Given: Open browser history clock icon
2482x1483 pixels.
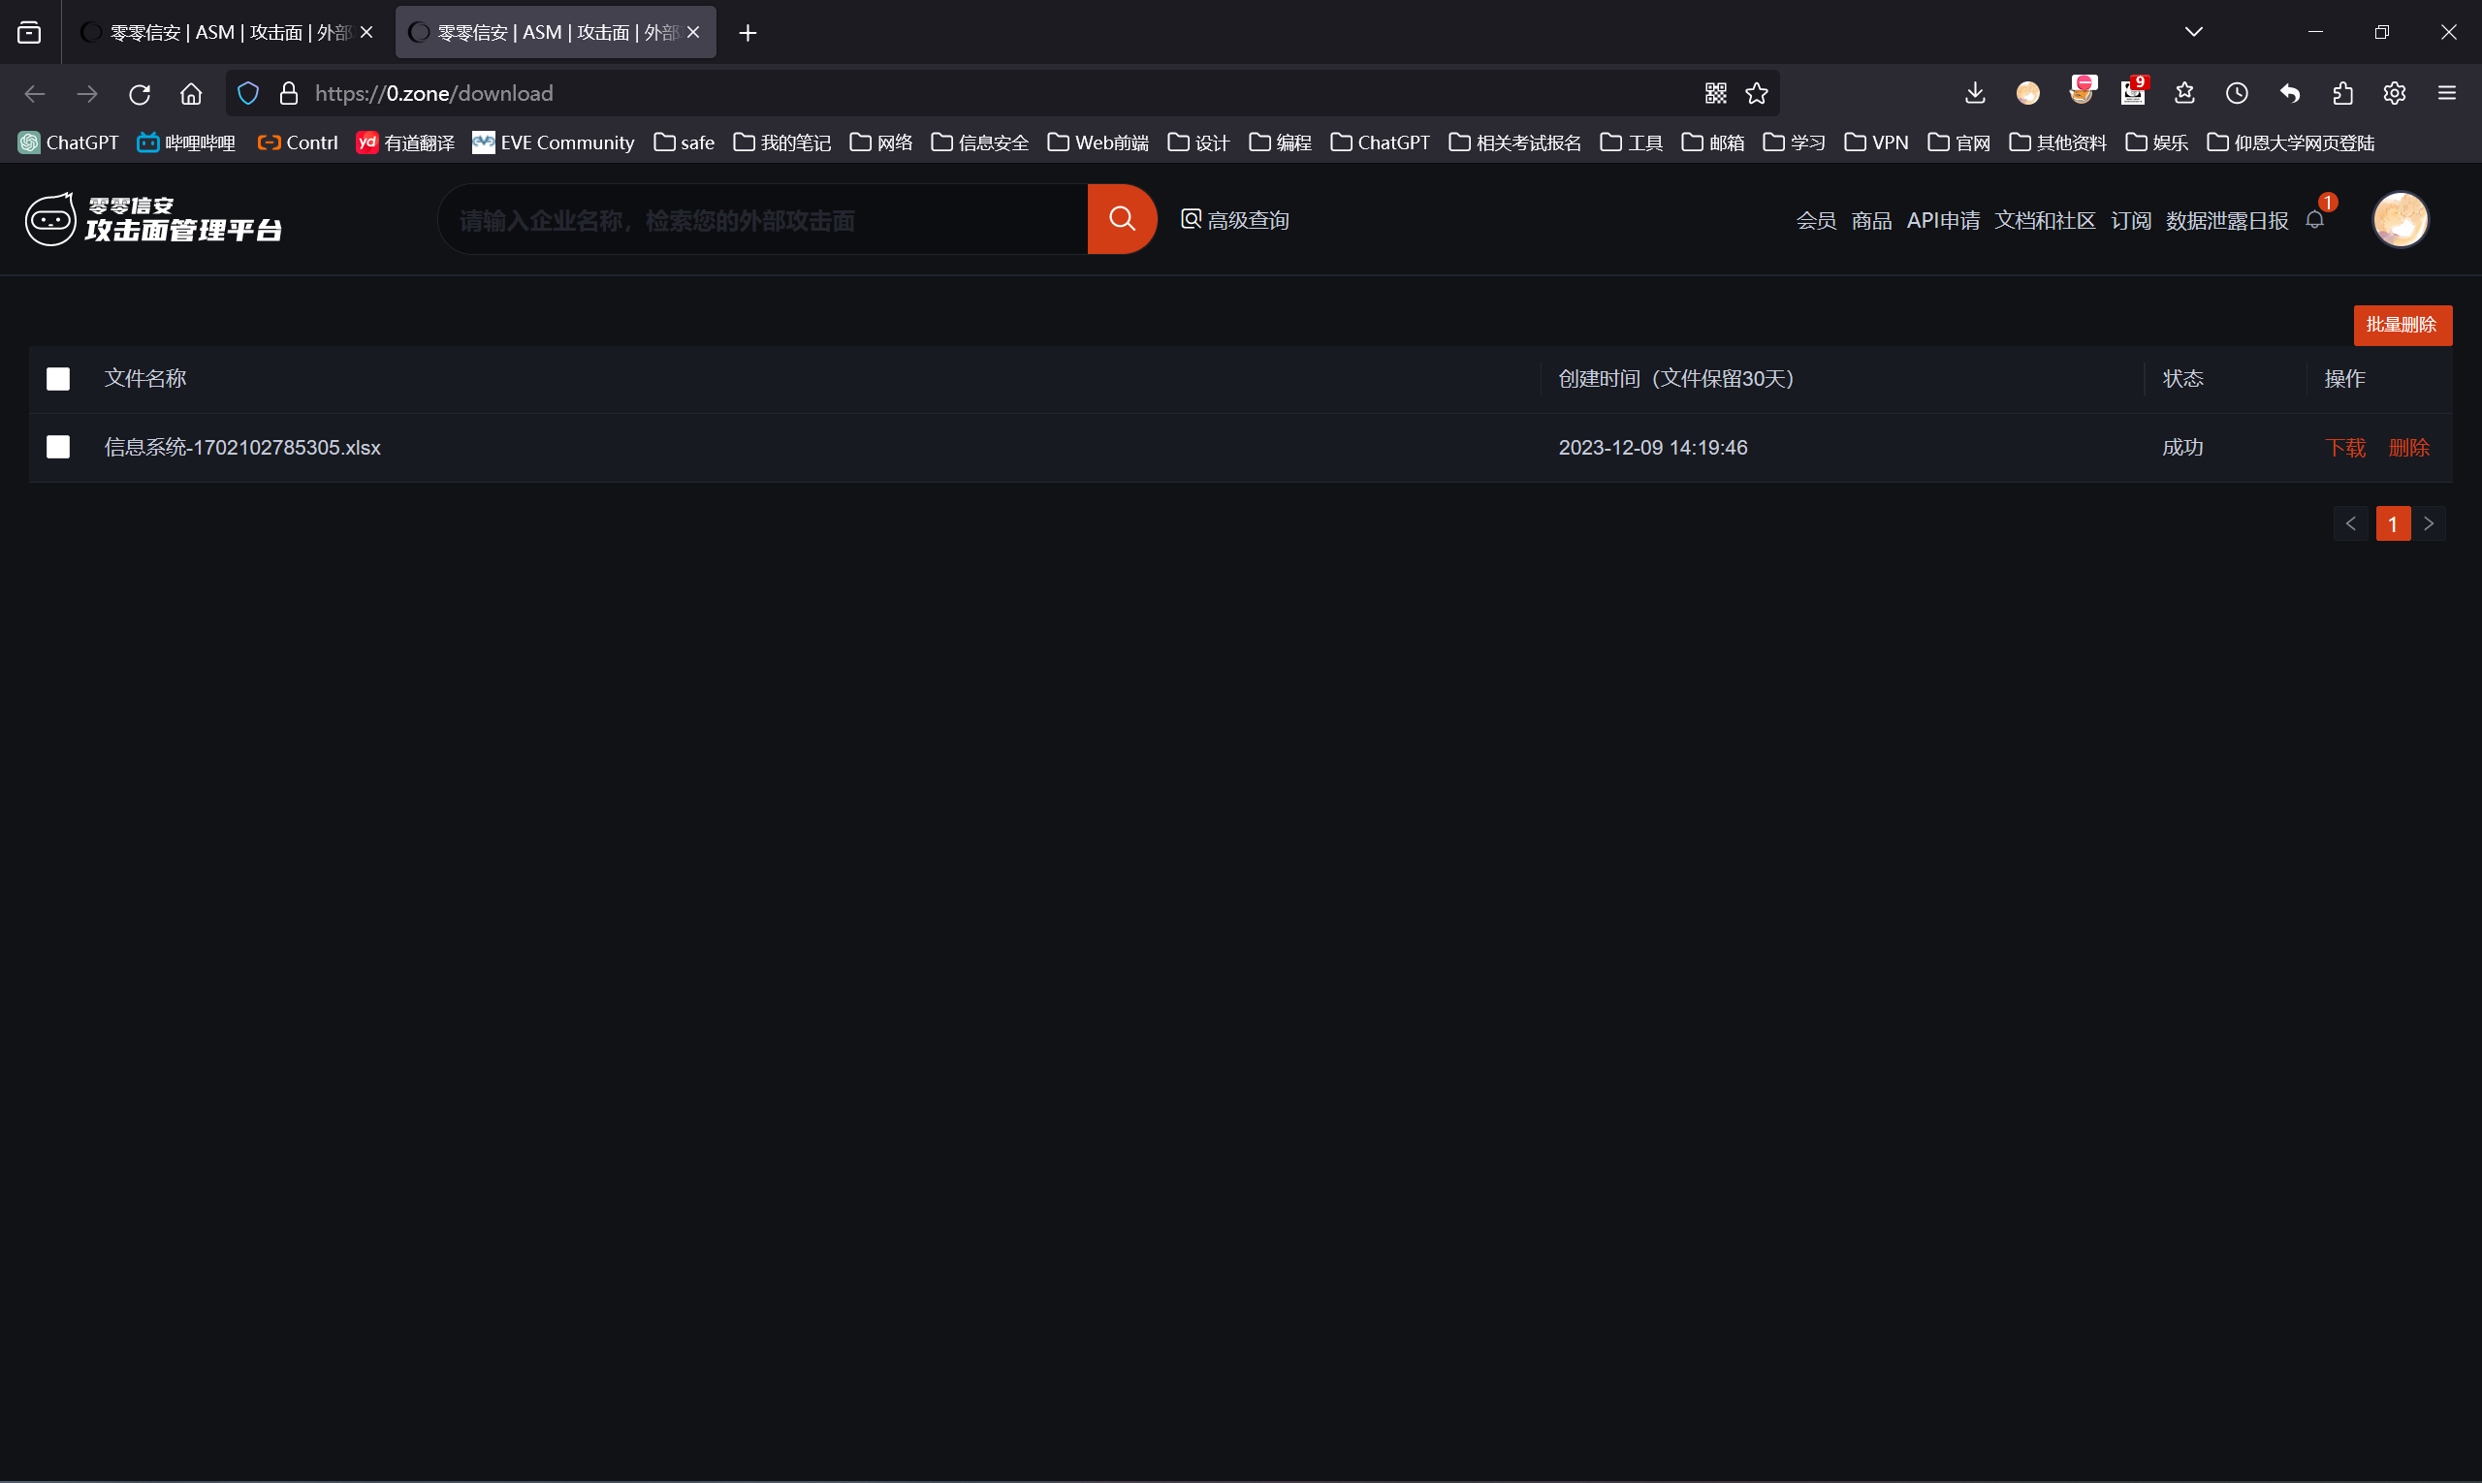Looking at the screenshot, I should click(x=2236, y=94).
